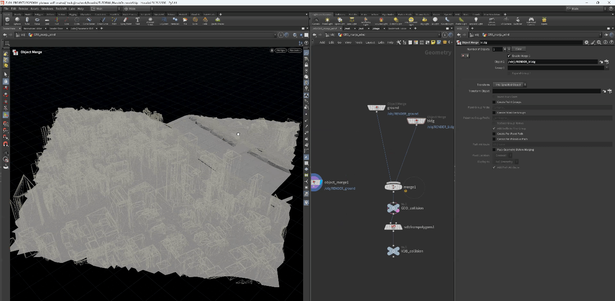Choose the Spray Paint shelf tool
This screenshot has width=615, height=301.
click(125, 20)
